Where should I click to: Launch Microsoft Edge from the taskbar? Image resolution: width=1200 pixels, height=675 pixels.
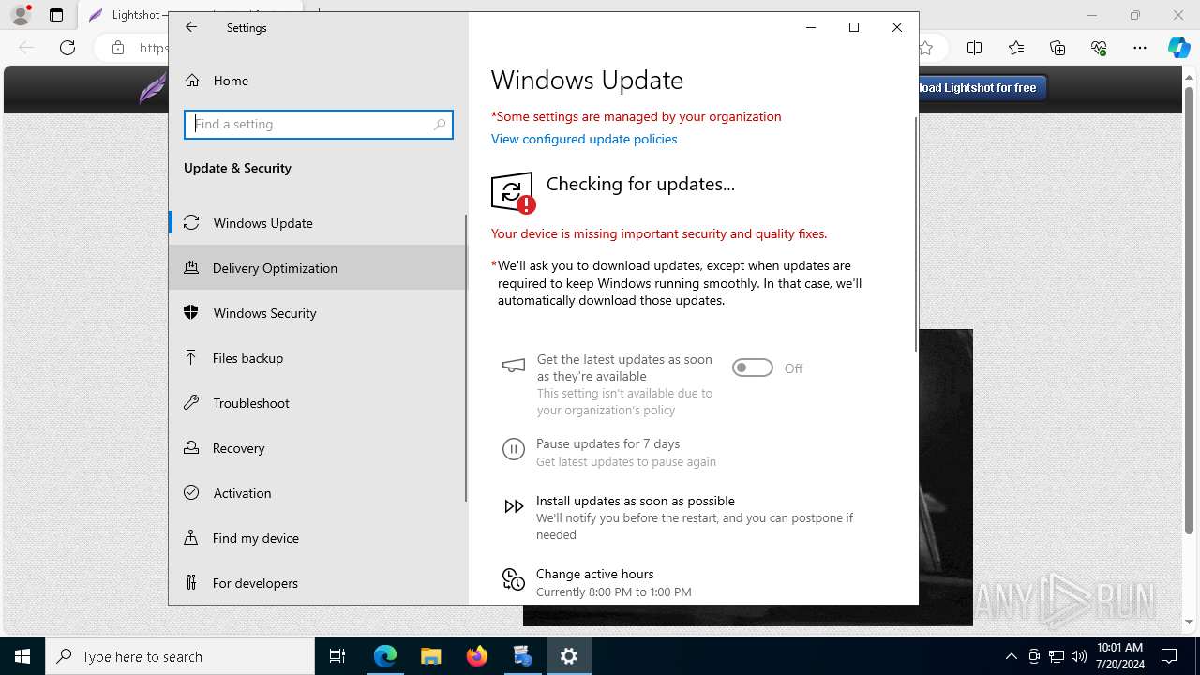click(x=385, y=656)
